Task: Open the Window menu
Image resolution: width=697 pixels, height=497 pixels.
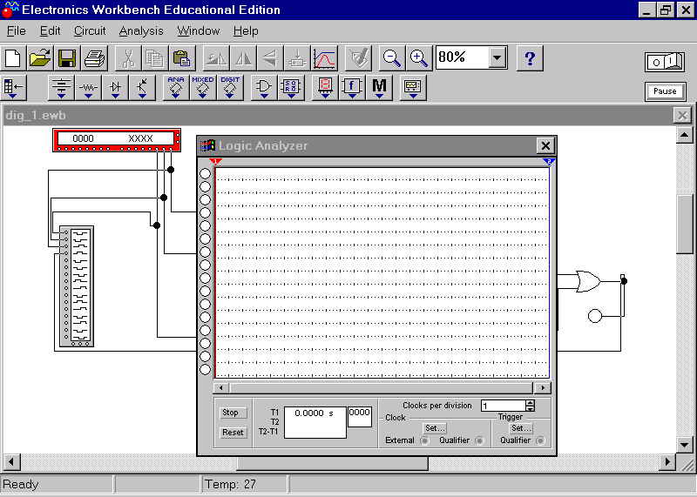Action: click(x=199, y=31)
